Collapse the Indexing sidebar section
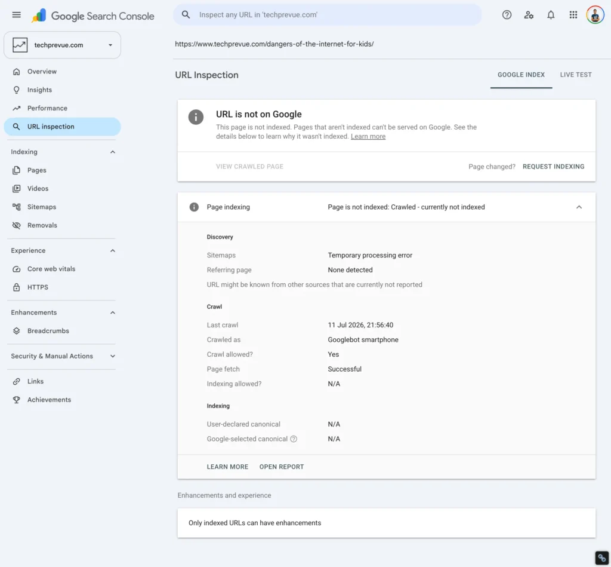Image resolution: width=611 pixels, height=567 pixels. coord(113,152)
